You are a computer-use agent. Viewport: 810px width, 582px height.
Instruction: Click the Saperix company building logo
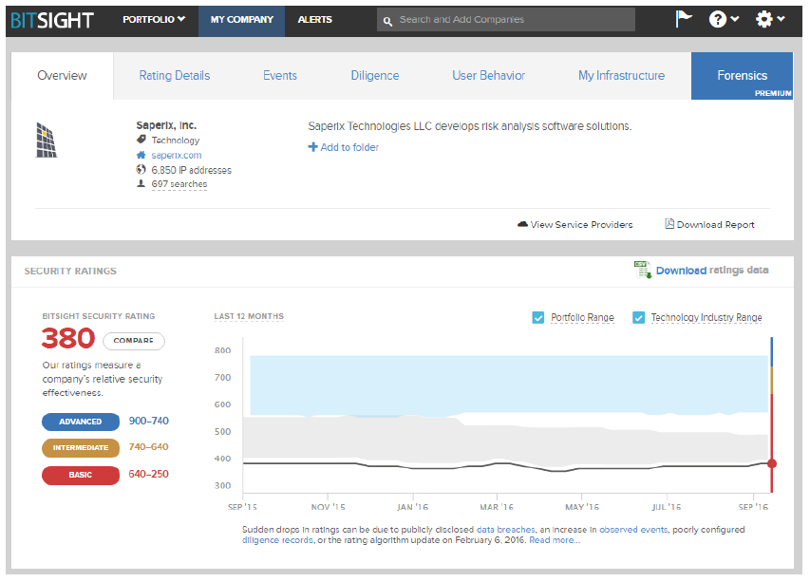(x=47, y=140)
